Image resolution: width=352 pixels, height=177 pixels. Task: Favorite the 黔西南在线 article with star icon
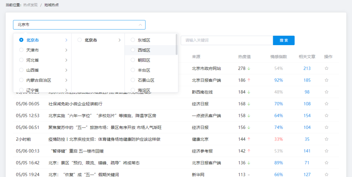(327, 92)
